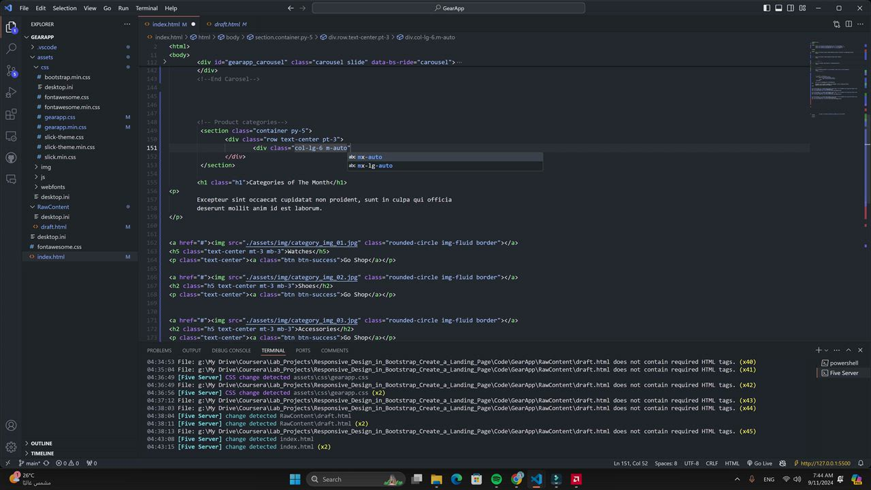Open the Source Control view
The height and width of the screenshot is (490, 871).
pos(11,71)
